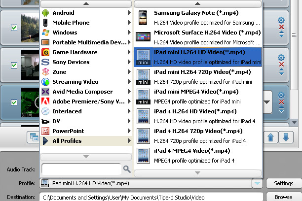Image resolution: width=302 pixels, height=201 pixels.
Task: Open settings gear for second video
Action: pos(281,58)
